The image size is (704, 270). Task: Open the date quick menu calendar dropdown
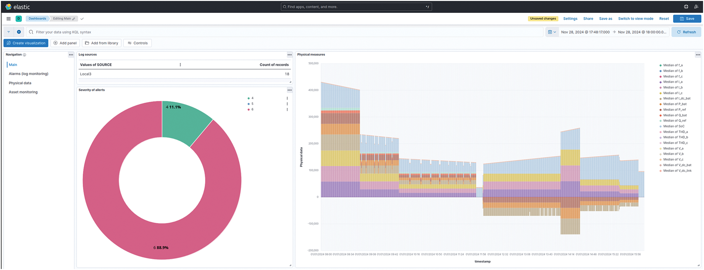552,32
